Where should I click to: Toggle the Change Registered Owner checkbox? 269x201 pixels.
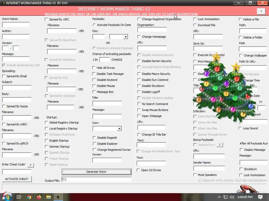coord(94,150)
